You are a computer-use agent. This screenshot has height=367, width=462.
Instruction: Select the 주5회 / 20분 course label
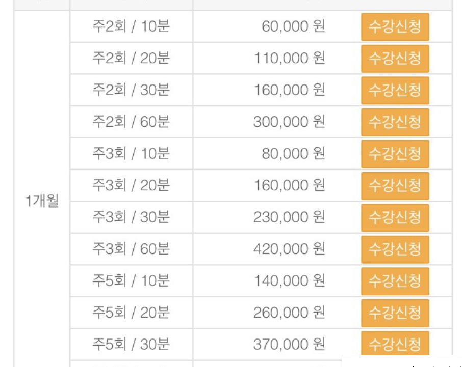(131, 313)
